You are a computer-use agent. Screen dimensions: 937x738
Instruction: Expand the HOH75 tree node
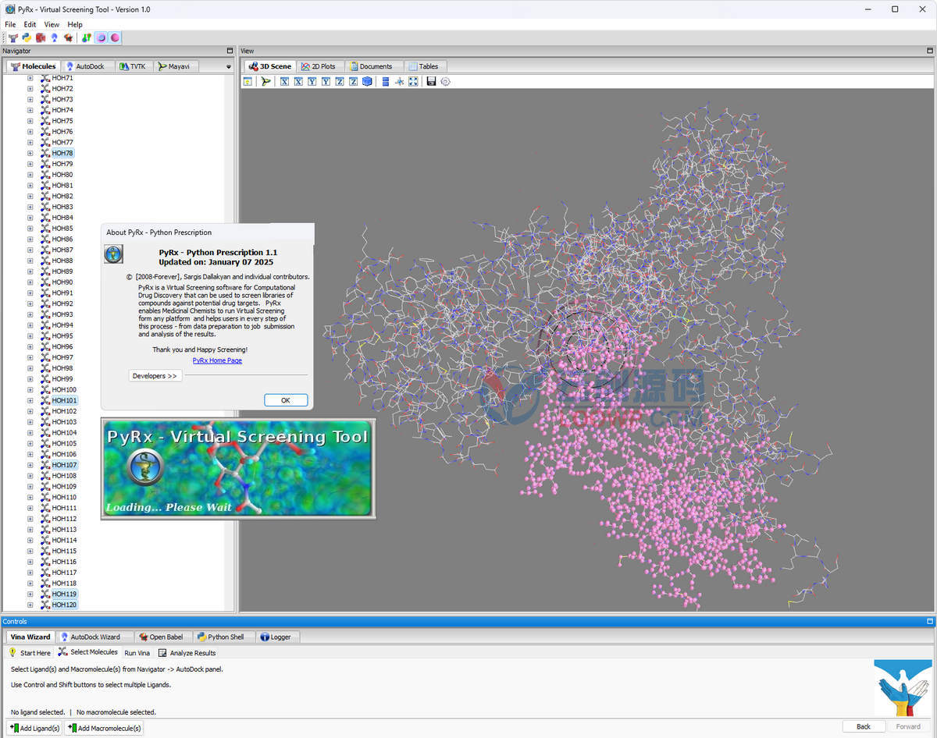click(30, 121)
